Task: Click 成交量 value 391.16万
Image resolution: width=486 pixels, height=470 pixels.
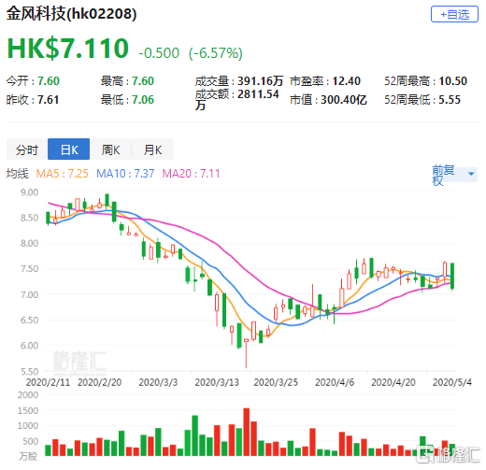Action: tap(261, 81)
